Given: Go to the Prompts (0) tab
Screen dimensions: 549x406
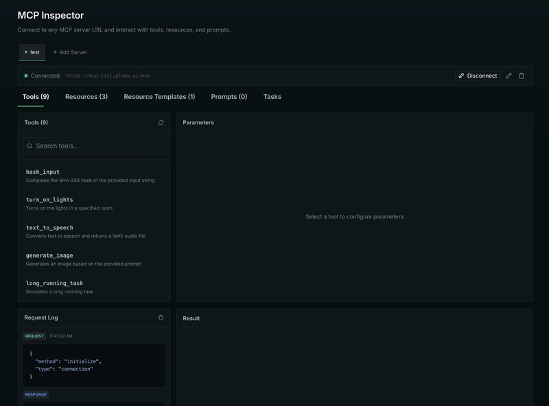Looking at the screenshot, I should click(x=229, y=97).
